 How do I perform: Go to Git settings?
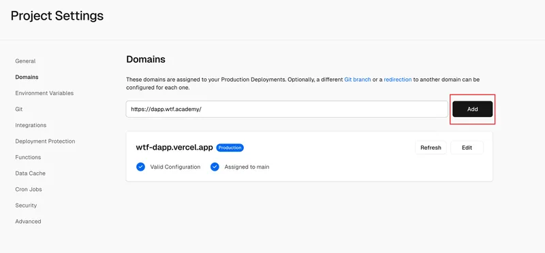(19, 109)
